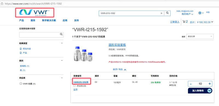Click the 您的价格 column header

point(173,76)
